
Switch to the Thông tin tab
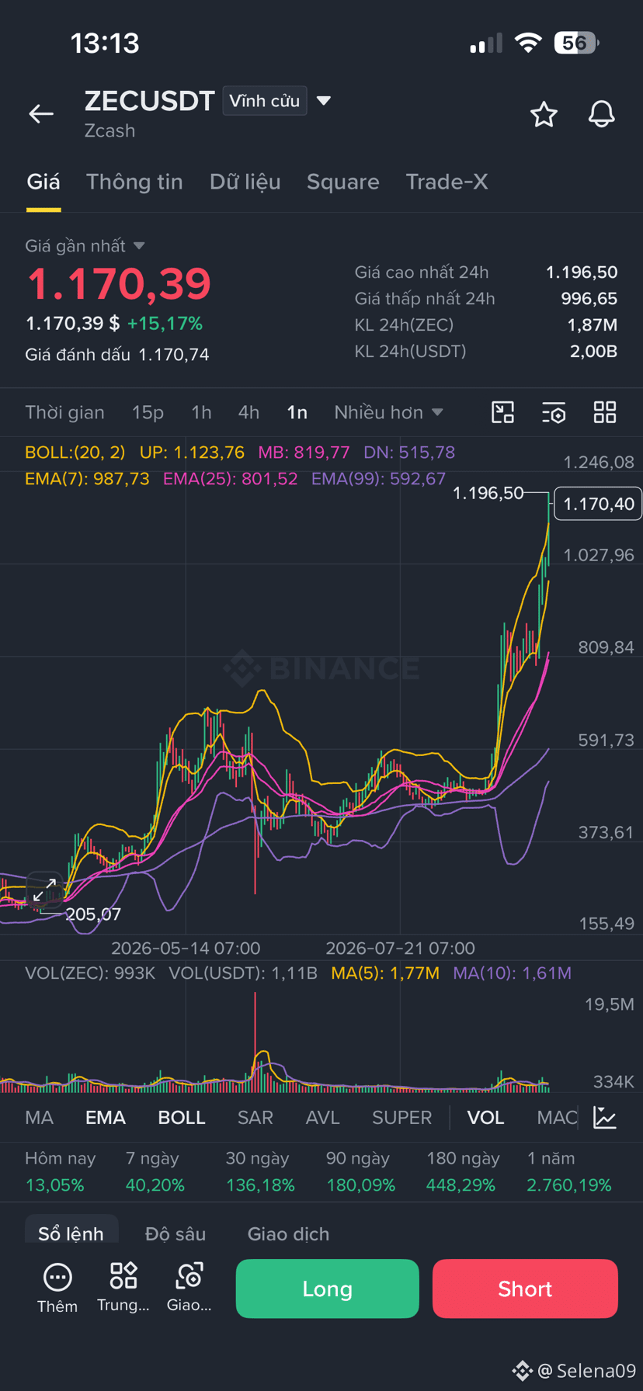(x=134, y=182)
